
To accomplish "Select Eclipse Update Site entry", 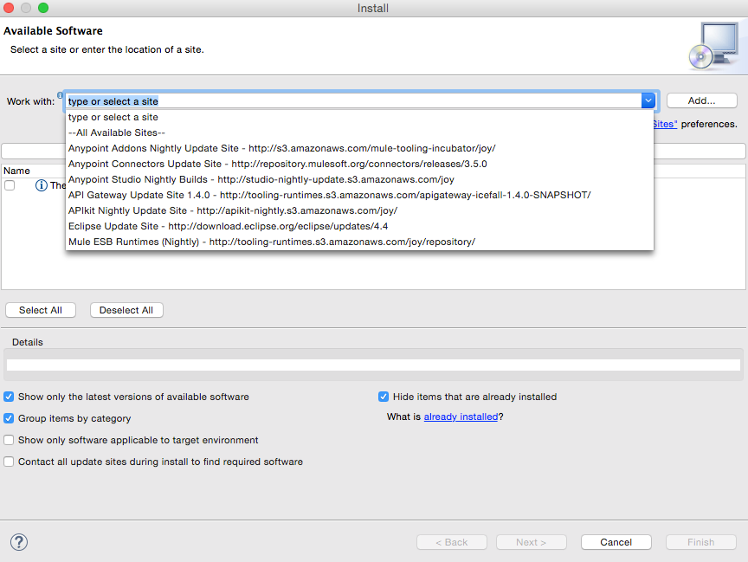I will [x=359, y=226].
